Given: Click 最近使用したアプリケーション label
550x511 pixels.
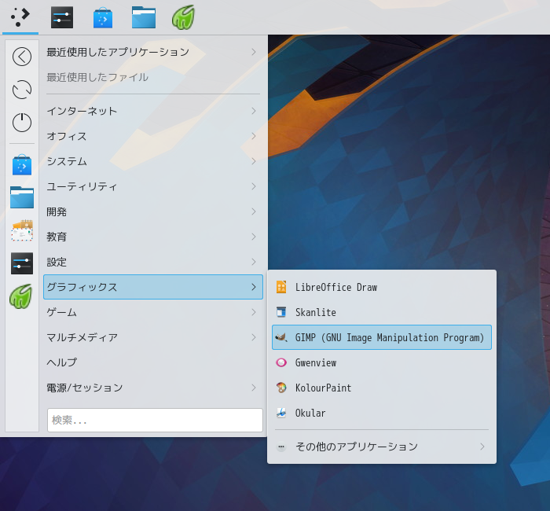Looking at the screenshot, I should 118,52.
